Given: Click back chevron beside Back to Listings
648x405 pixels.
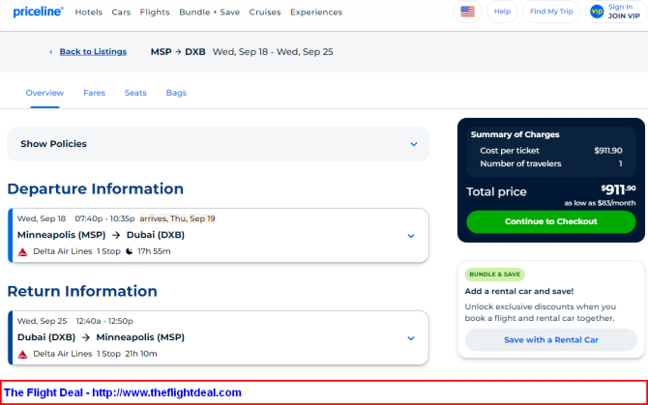Looking at the screenshot, I should (51, 52).
